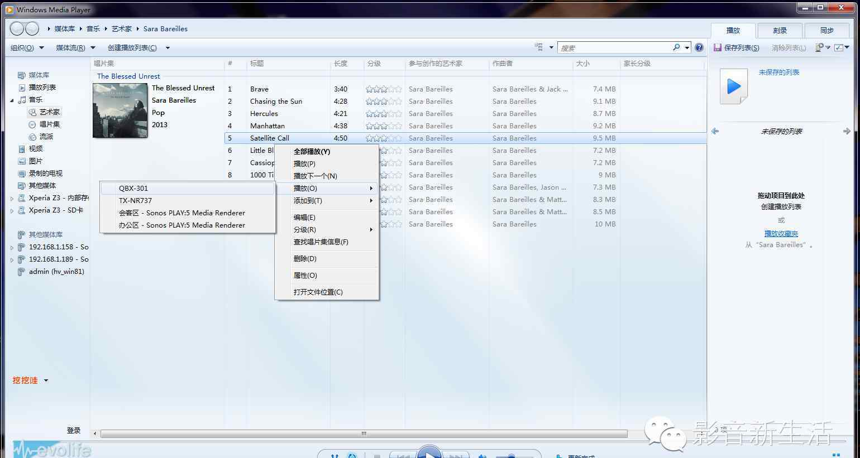The width and height of the screenshot is (860, 458).
Task: Open the 其他媒体 library
Action: pyautogui.click(x=37, y=185)
